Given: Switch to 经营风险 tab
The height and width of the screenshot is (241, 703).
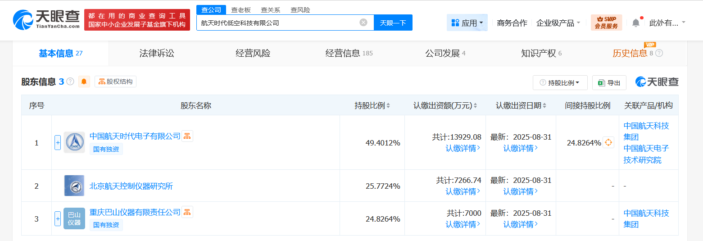Looking at the screenshot, I should (x=253, y=53).
